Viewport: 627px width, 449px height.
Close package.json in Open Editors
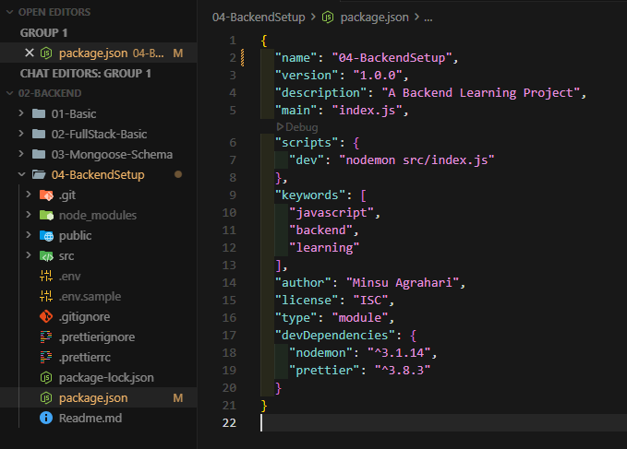tap(30, 53)
